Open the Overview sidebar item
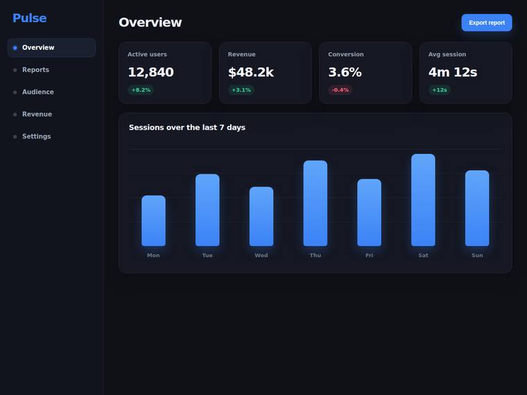 pyautogui.click(x=52, y=48)
